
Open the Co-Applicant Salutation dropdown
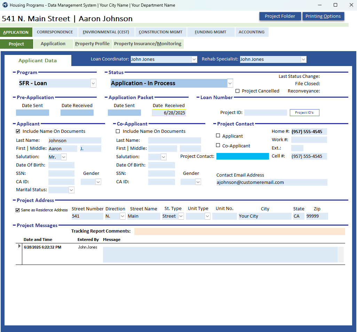point(164,157)
